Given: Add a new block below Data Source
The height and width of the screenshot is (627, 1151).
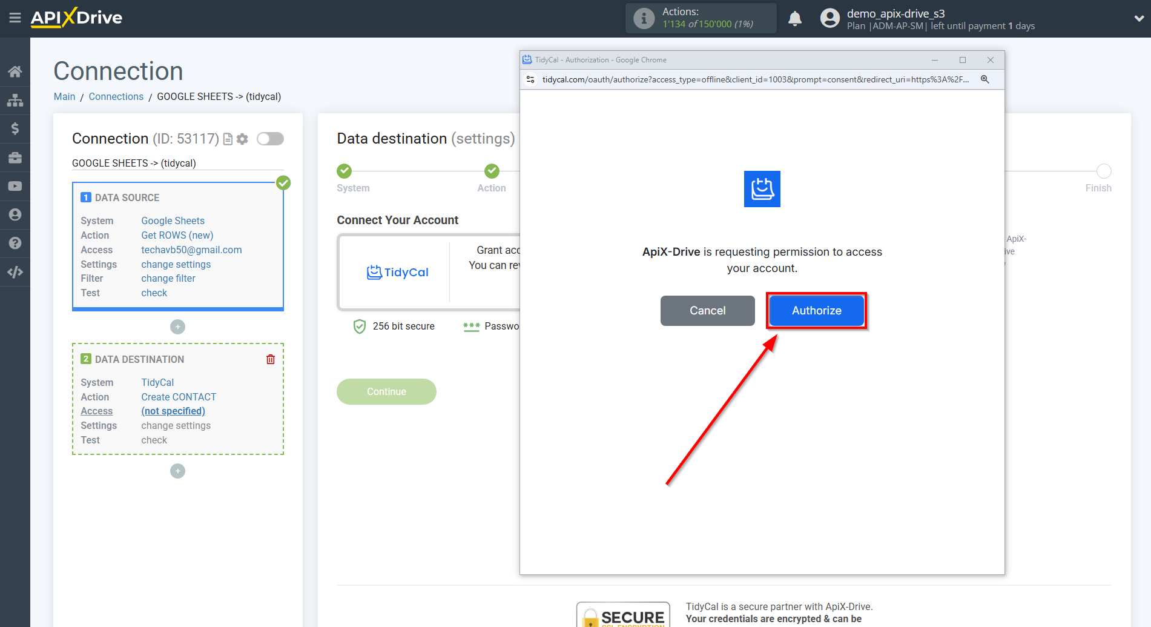Looking at the screenshot, I should coord(177,327).
